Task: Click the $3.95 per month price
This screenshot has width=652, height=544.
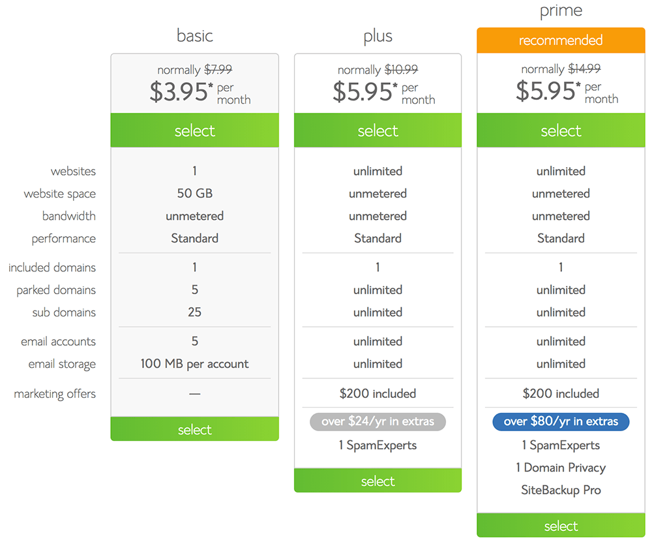Action: pyautogui.click(x=178, y=93)
